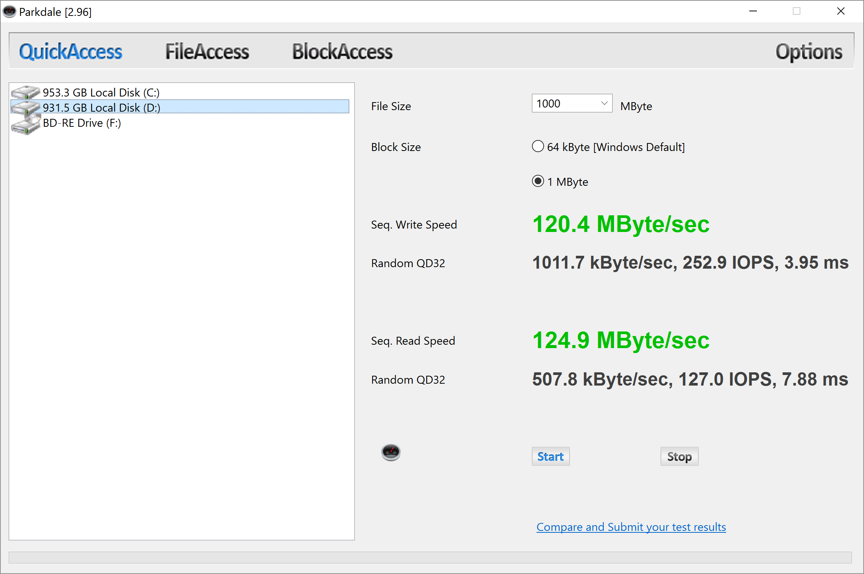Open the Compare and Submit test results link
The height and width of the screenshot is (574, 864).
pyautogui.click(x=631, y=527)
